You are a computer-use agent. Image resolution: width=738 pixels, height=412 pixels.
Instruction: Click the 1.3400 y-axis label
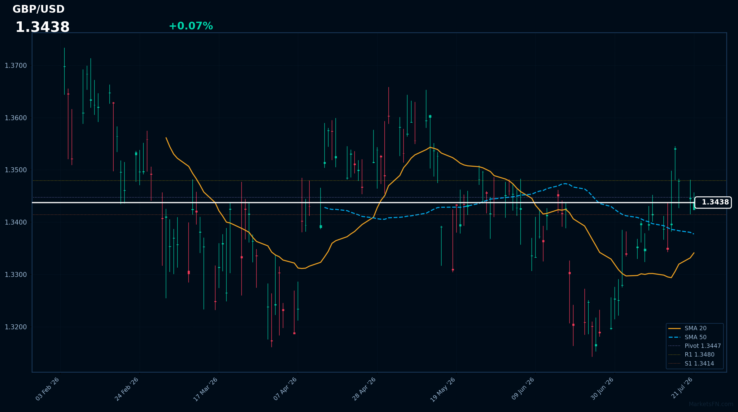16,222
